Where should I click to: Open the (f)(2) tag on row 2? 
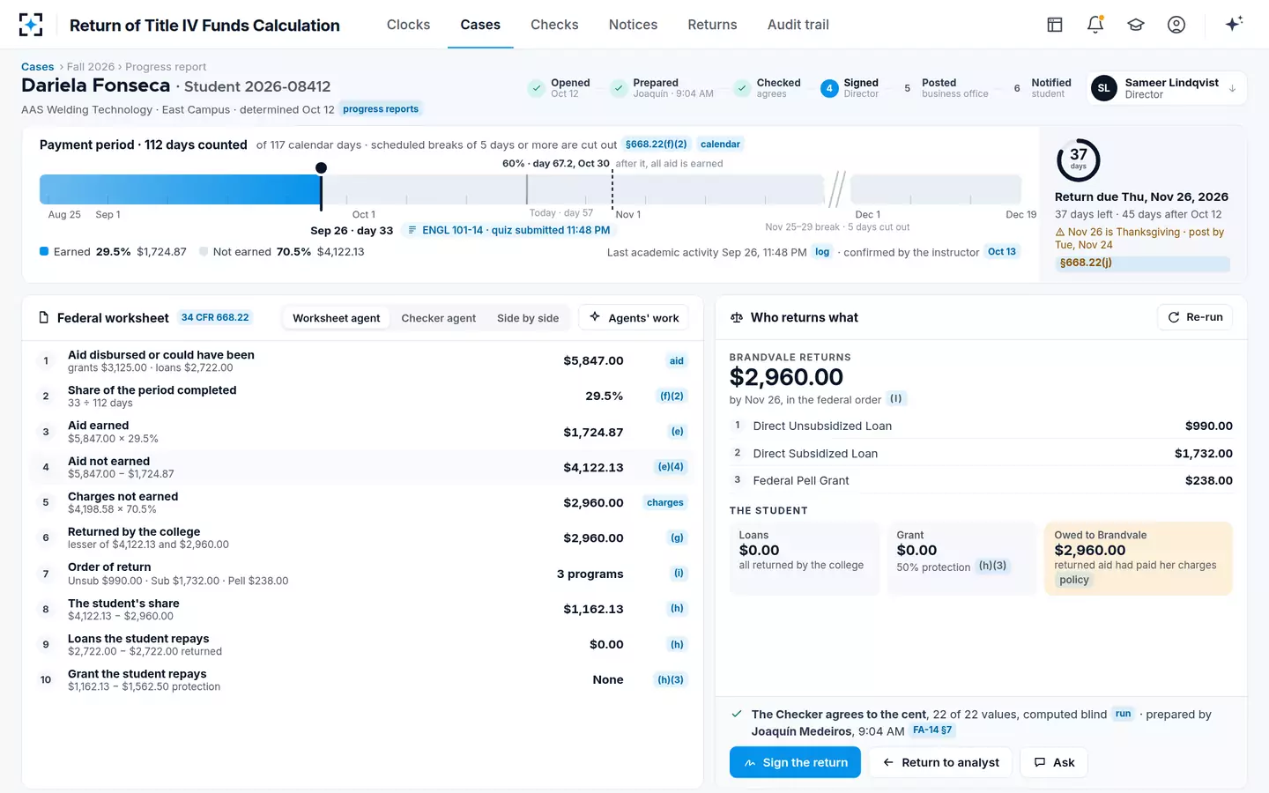click(x=672, y=396)
